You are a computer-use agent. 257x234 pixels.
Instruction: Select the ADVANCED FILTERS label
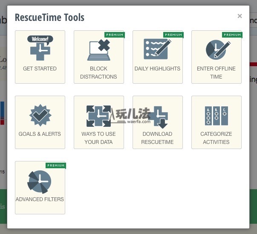[40, 199]
